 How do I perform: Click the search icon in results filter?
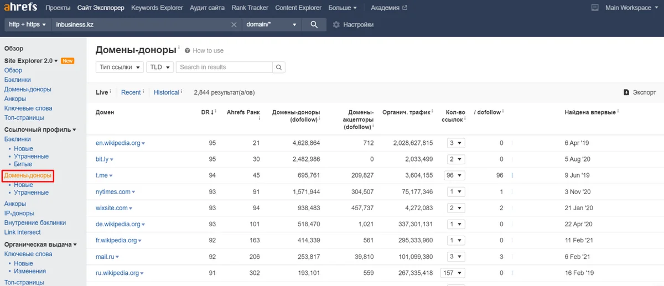(279, 67)
